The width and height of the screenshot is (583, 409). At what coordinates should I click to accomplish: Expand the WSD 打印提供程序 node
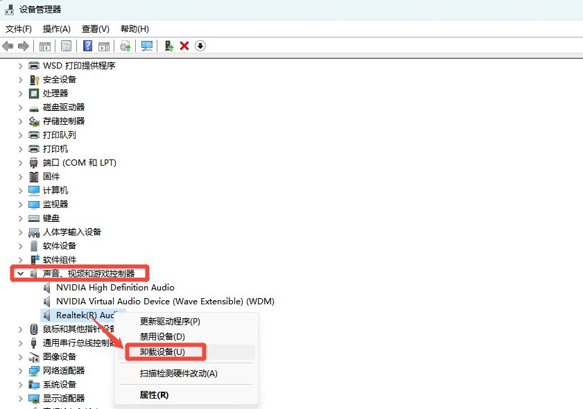[x=20, y=66]
